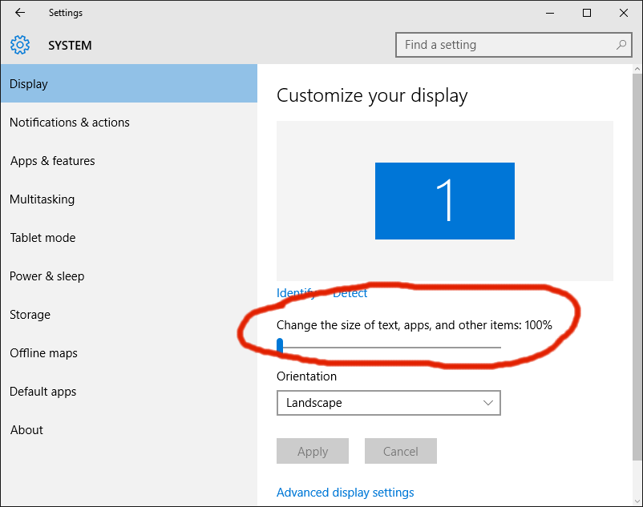Maximize the Settings window
This screenshot has width=643, height=507.
point(587,13)
